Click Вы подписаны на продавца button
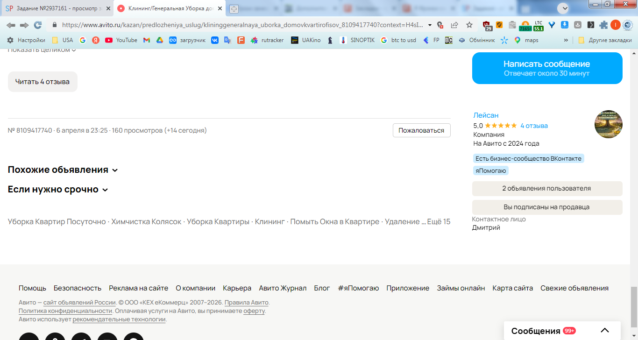 pos(547,207)
